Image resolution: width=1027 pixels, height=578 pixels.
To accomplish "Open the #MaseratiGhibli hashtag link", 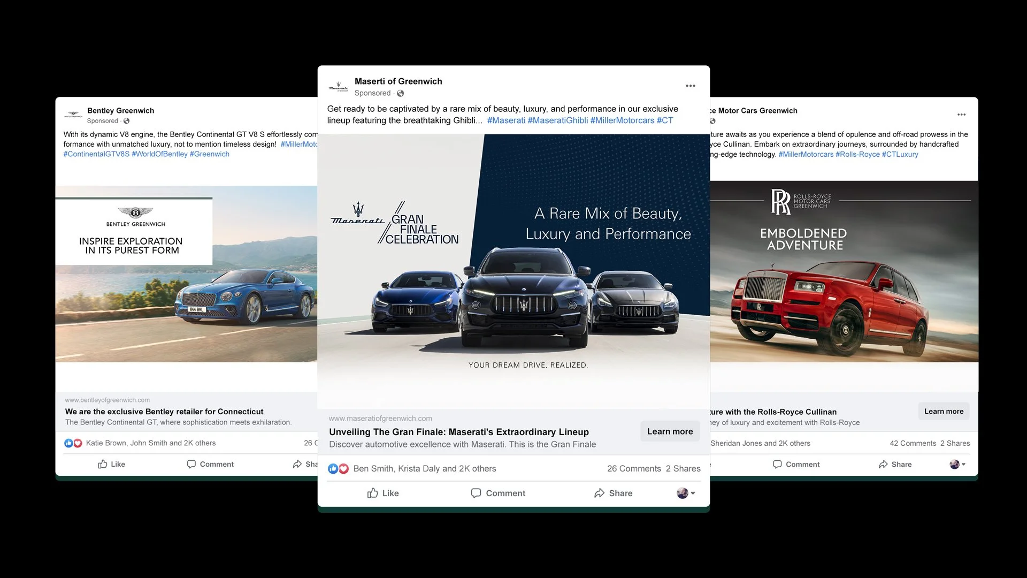I will 556,120.
